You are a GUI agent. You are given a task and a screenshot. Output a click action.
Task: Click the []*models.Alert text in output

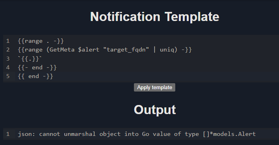tap(229, 134)
